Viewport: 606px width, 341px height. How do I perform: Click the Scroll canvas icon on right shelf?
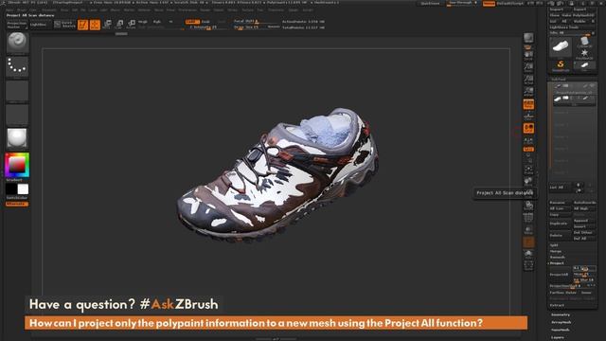tap(528, 56)
